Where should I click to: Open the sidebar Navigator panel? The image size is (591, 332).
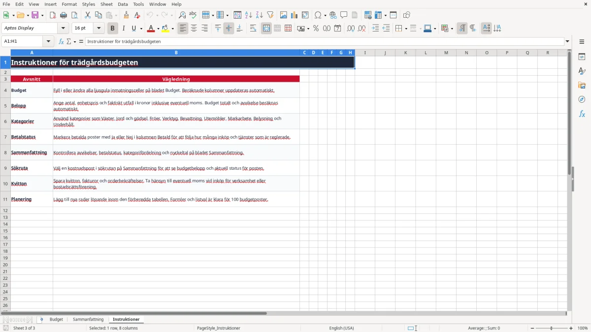[582, 99]
